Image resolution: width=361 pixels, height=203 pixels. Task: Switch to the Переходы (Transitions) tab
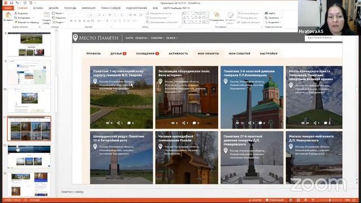[70, 8]
